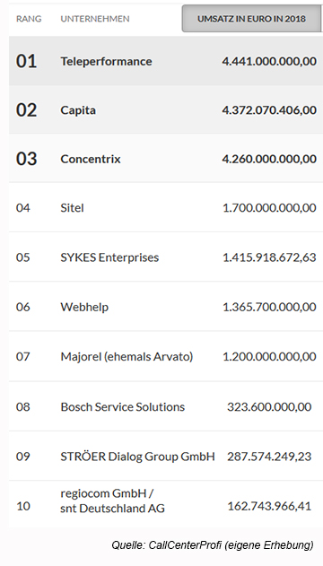Click Sitel revenue value 1.700.000.000,00

(269, 208)
